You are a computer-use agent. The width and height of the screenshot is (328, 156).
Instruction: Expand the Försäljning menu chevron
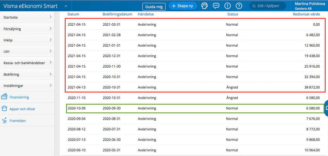pos(50,29)
